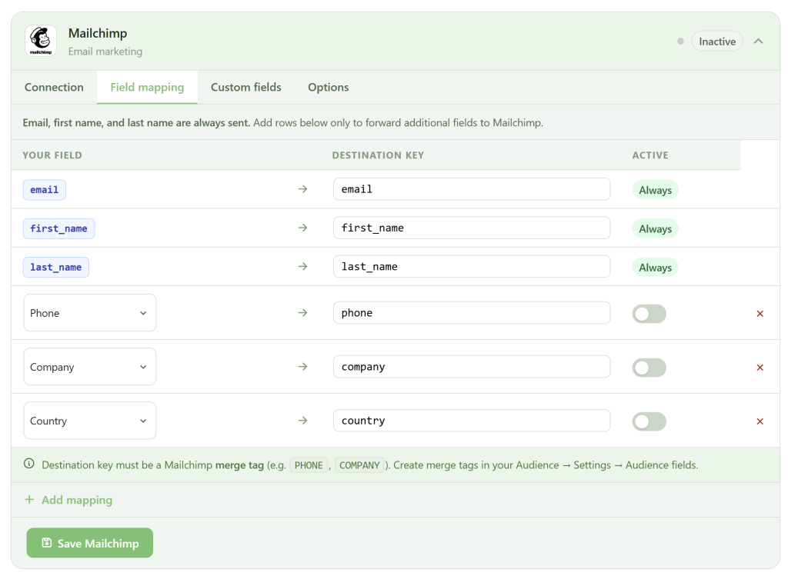Click the Save Mailchimp button

(90, 543)
